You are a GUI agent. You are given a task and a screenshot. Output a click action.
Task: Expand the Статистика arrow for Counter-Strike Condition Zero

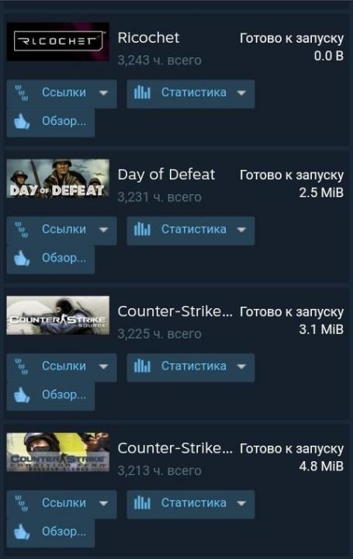pos(241,503)
